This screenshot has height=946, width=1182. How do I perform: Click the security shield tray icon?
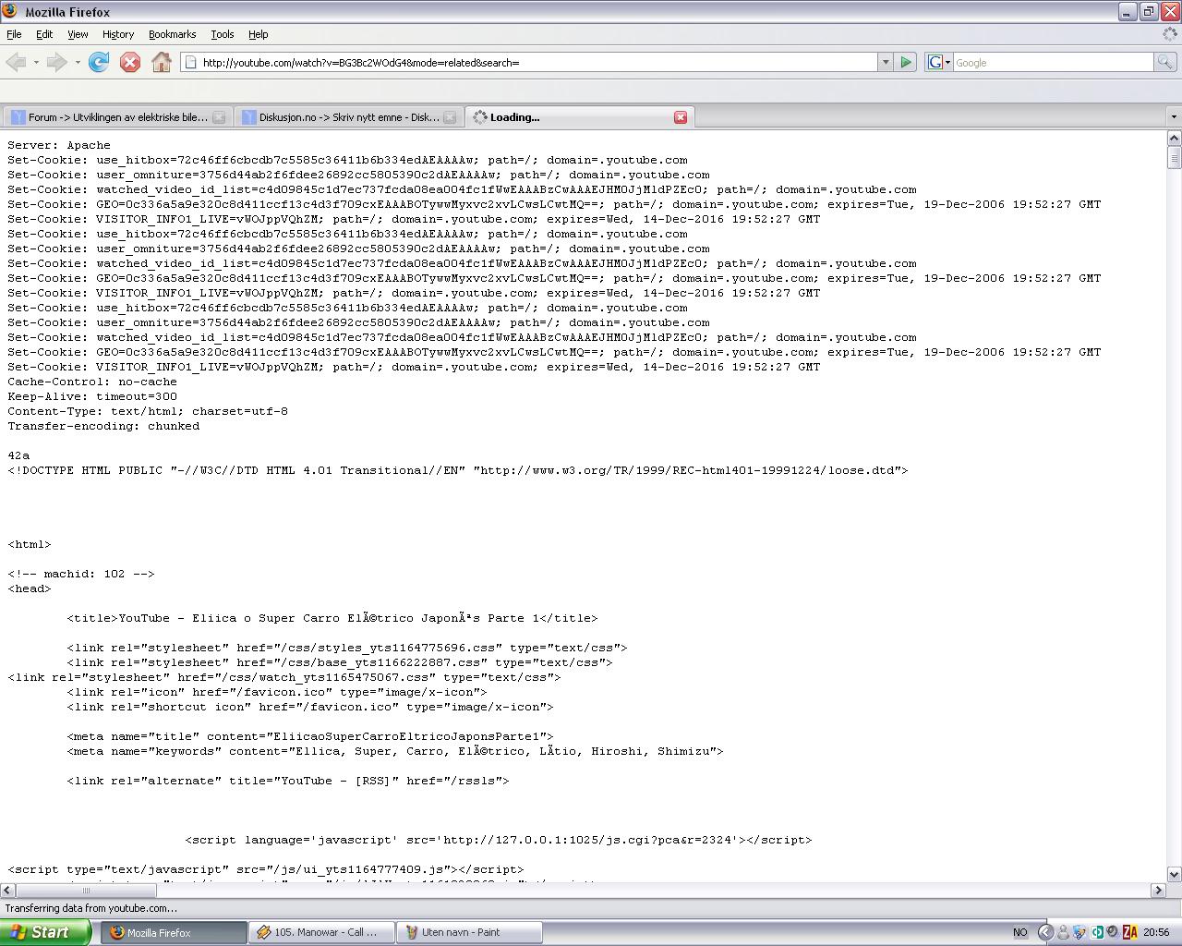(x=1079, y=932)
